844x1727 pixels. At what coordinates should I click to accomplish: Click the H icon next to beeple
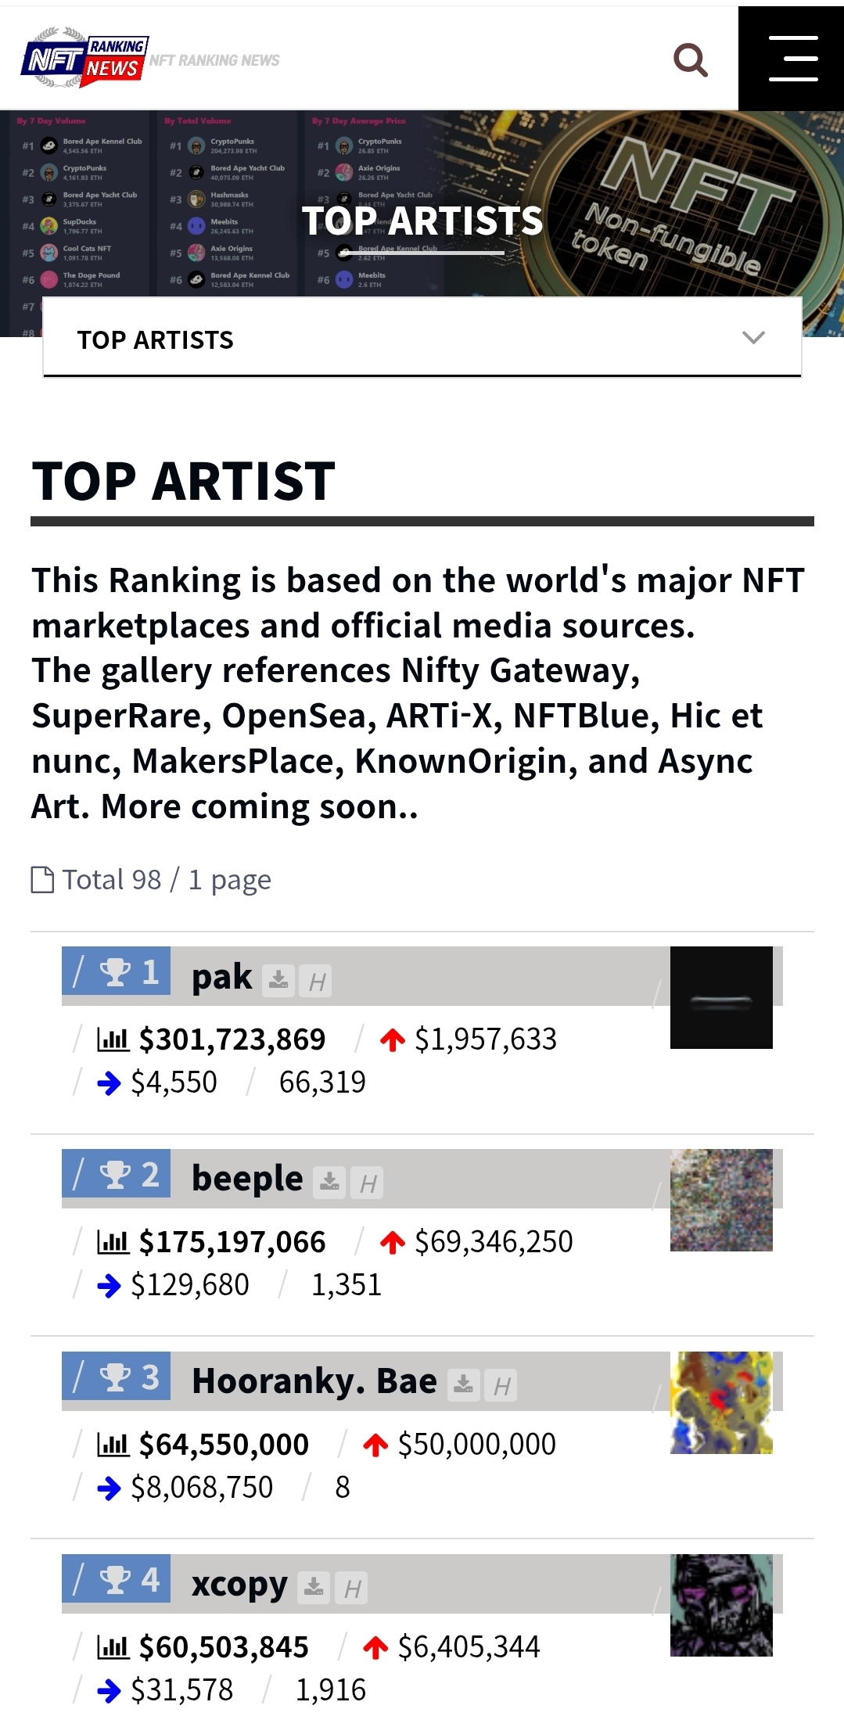point(368,1183)
